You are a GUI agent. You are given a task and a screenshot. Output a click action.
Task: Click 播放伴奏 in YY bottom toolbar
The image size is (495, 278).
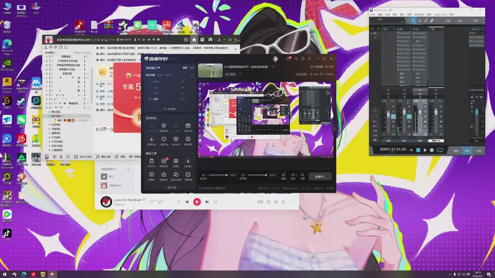tap(103, 157)
